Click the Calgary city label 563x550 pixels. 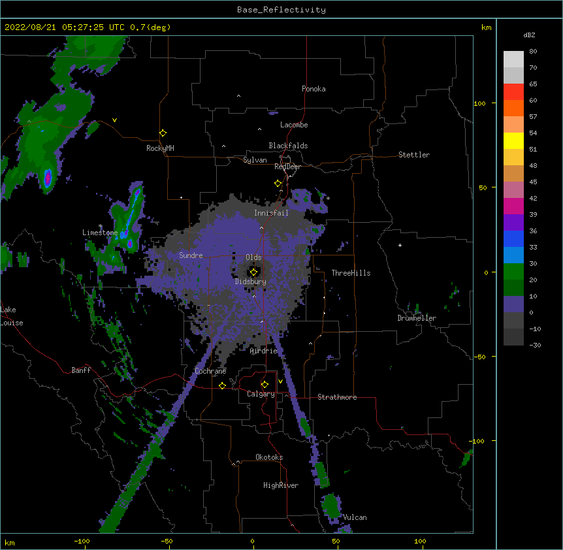[x=261, y=394]
